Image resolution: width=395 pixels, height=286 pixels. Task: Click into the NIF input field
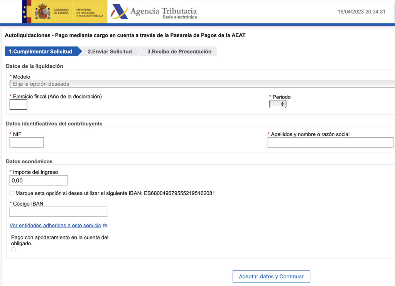pos(27,142)
